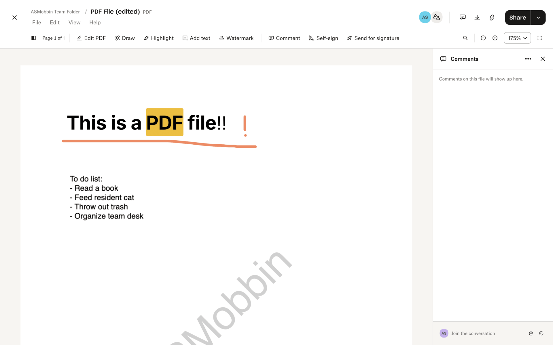
Task: Click the PDF File (edited) title
Action: click(115, 11)
